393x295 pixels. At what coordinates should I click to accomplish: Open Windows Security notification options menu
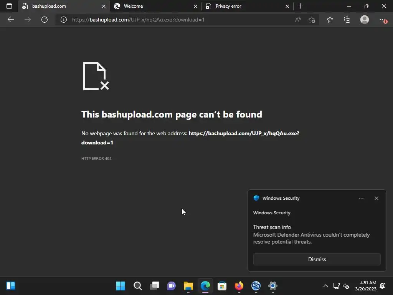point(361,198)
